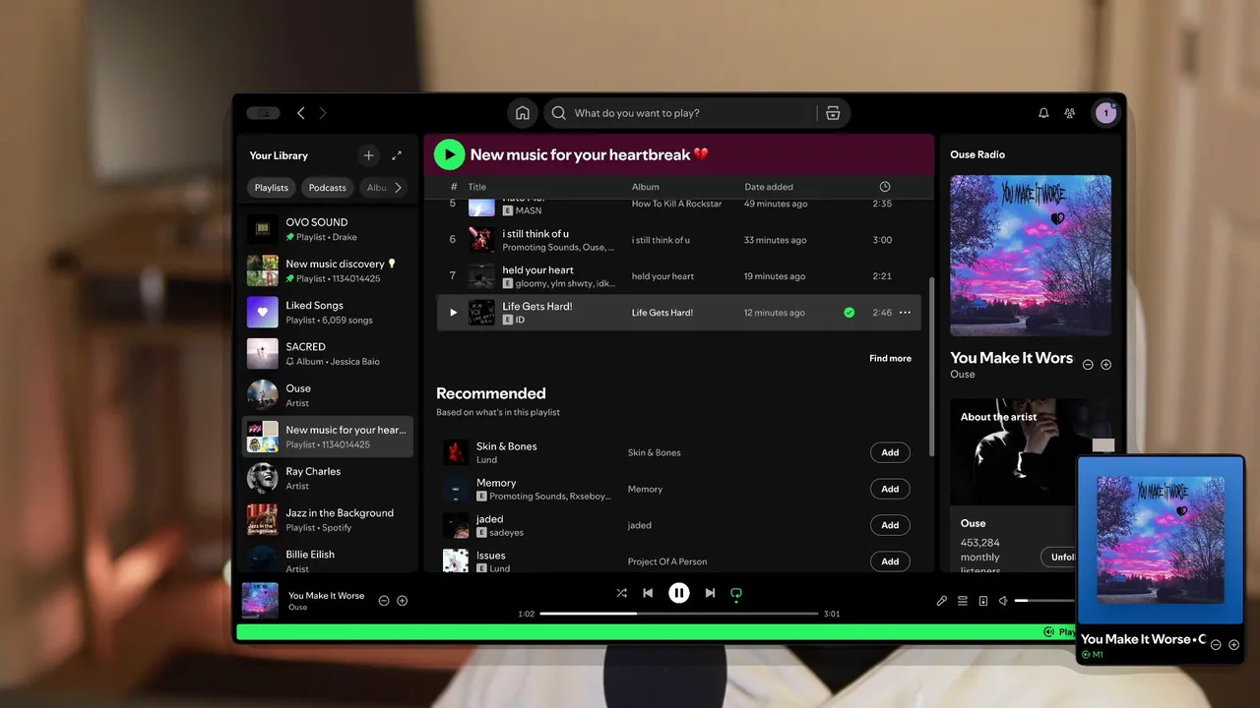Show more library filter chips

[x=398, y=188]
